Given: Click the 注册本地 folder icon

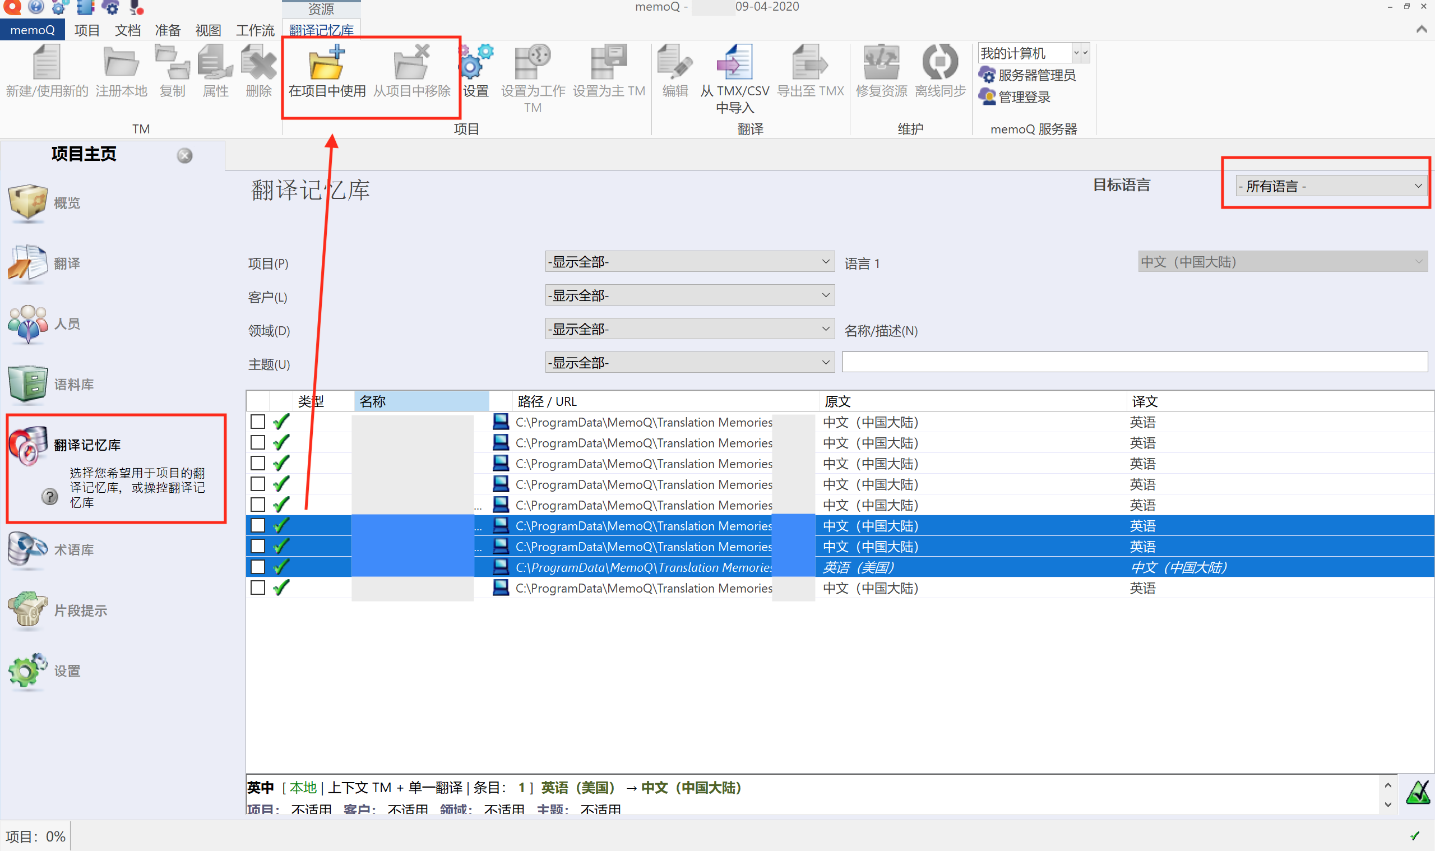Looking at the screenshot, I should [x=121, y=61].
